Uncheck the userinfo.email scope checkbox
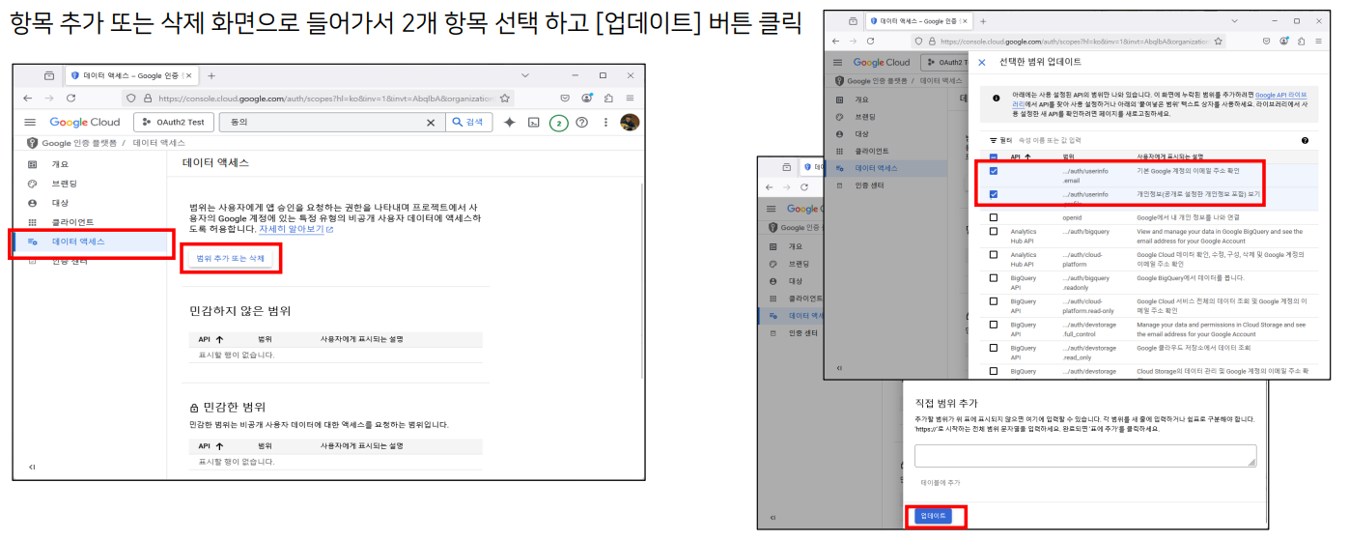This screenshot has width=1349, height=540. coord(994,171)
